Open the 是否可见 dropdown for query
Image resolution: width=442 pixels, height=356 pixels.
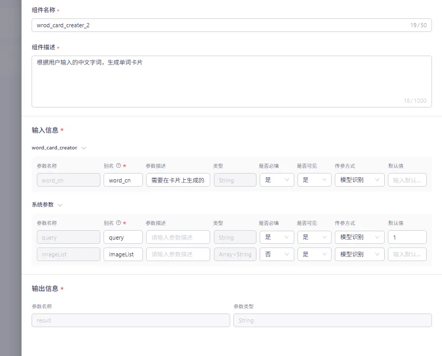(x=314, y=237)
